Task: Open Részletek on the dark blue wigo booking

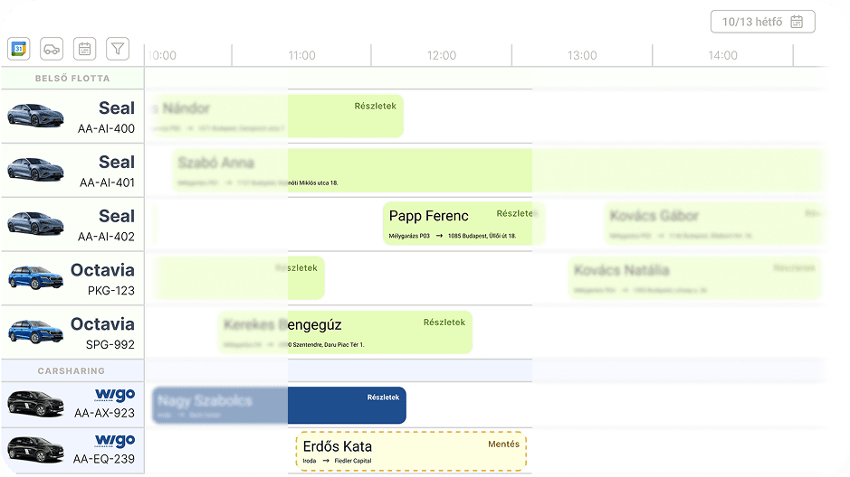Action: click(x=382, y=397)
